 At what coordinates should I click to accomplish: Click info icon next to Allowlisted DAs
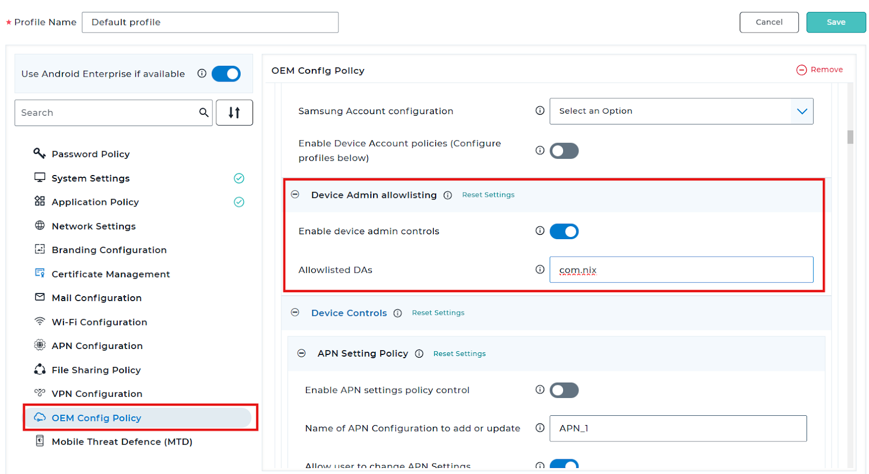tap(540, 269)
